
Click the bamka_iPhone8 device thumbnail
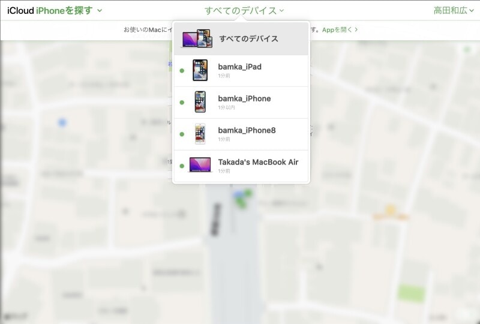point(200,134)
